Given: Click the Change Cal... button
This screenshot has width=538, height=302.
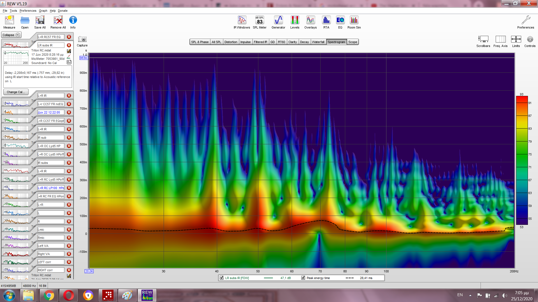Looking at the screenshot, I should 16,92.
